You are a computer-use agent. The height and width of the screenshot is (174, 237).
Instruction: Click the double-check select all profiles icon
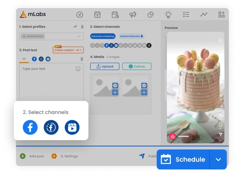[x=75, y=27]
